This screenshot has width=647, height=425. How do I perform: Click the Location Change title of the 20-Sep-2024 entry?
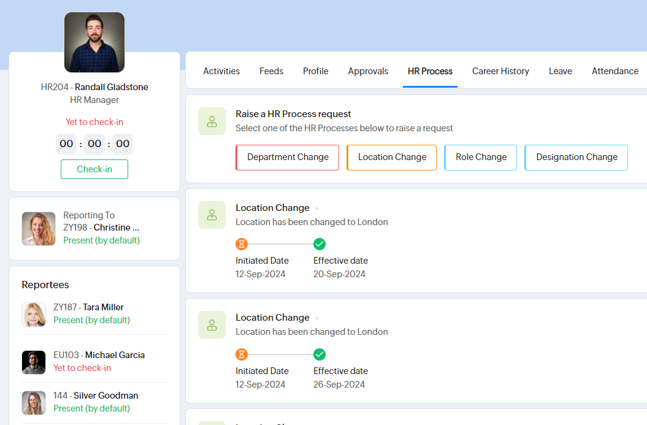tap(272, 207)
